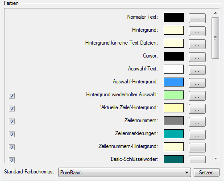The height and width of the screenshot is (181, 224).
Task: Click the scrollbar down arrow
Action: 216,159
